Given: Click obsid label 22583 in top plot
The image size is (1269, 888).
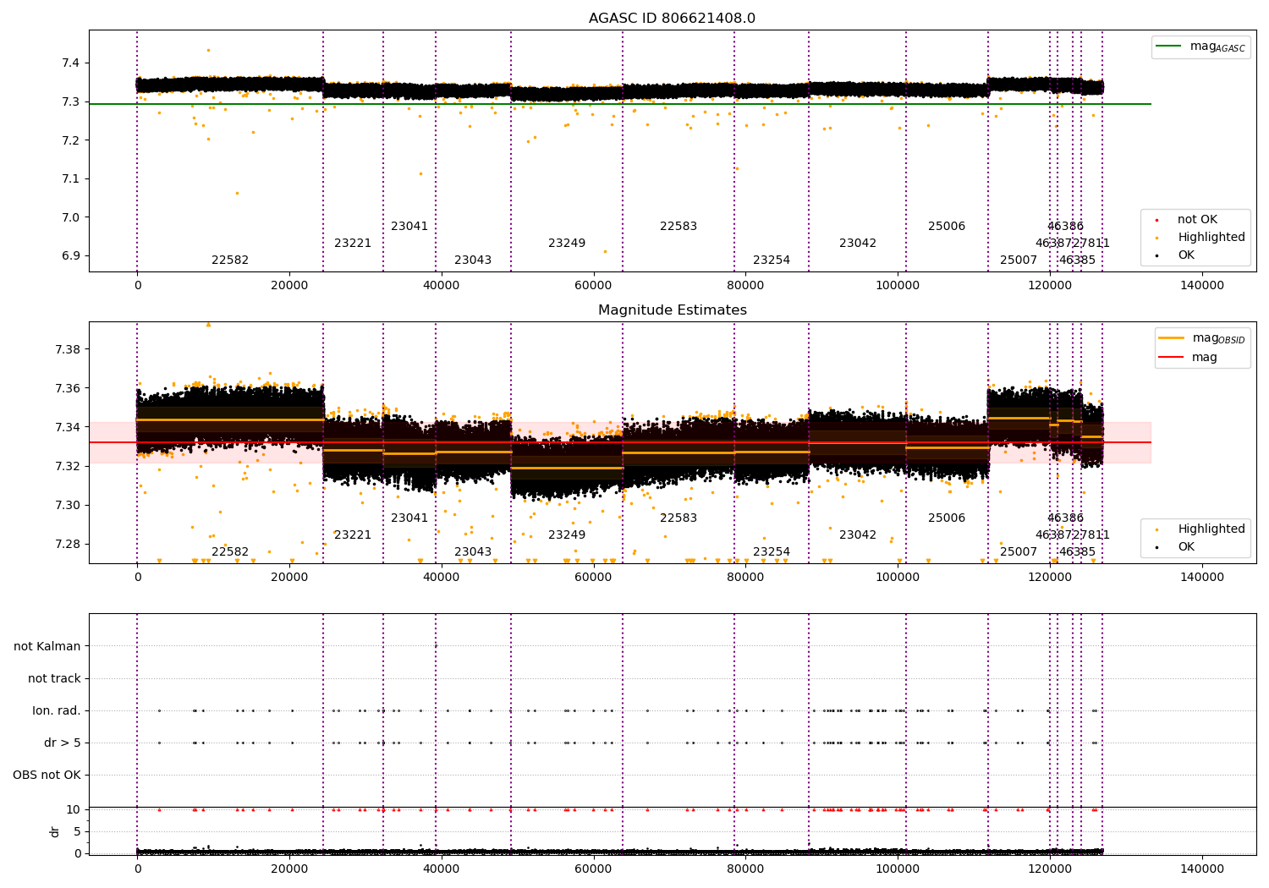Looking at the screenshot, I should [x=678, y=227].
